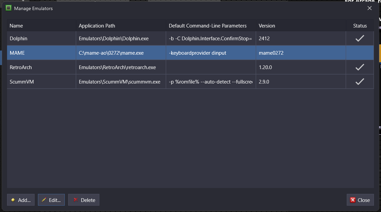
Task: Click the version 2412 cell
Action: pyautogui.click(x=301, y=38)
